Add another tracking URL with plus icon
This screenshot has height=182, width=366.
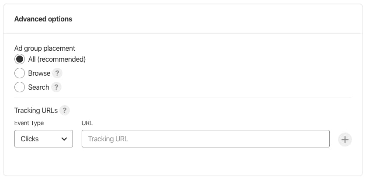coord(345,140)
